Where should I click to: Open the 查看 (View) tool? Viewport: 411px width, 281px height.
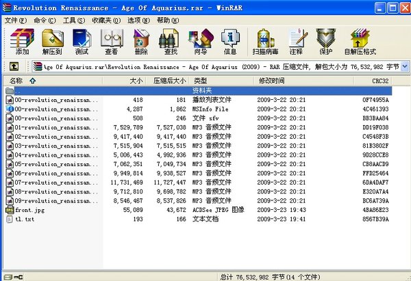click(112, 42)
